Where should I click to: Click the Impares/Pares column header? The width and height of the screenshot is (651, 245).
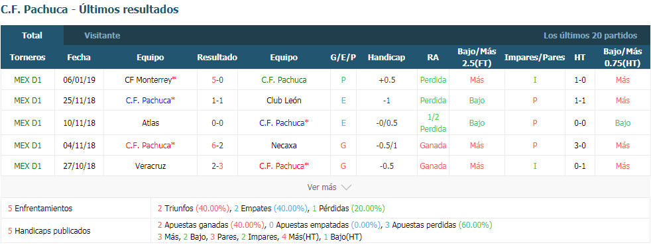click(x=535, y=58)
